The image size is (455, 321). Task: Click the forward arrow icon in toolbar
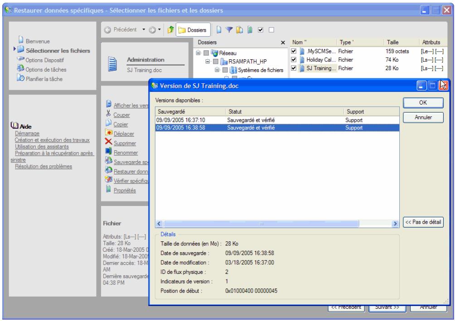tap(152, 30)
